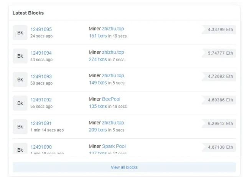Image resolution: width=244 pixels, height=180 pixels.
Task: Open miner zhizhu.top of block 12491093
Action: [x=113, y=76]
